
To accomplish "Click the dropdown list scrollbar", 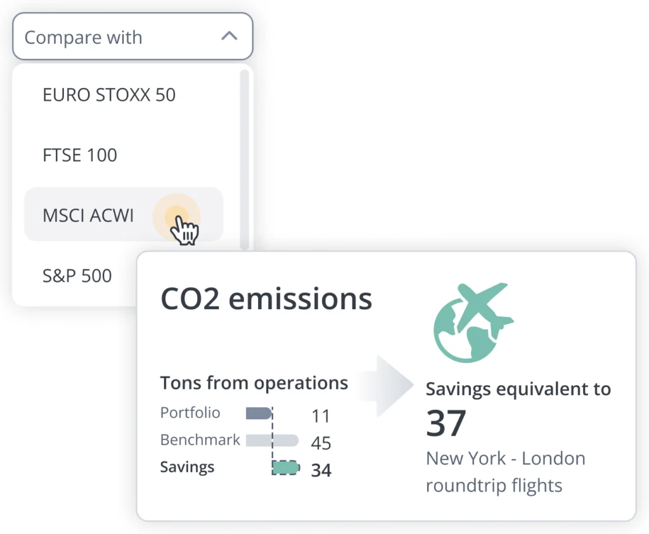I will [x=244, y=158].
